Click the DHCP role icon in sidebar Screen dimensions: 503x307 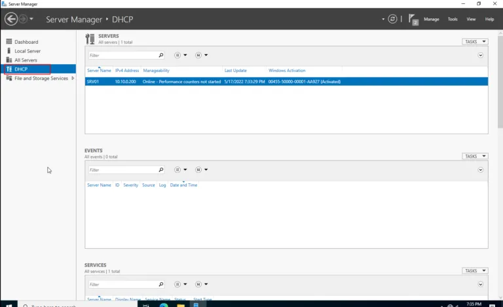tap(9, 69)
